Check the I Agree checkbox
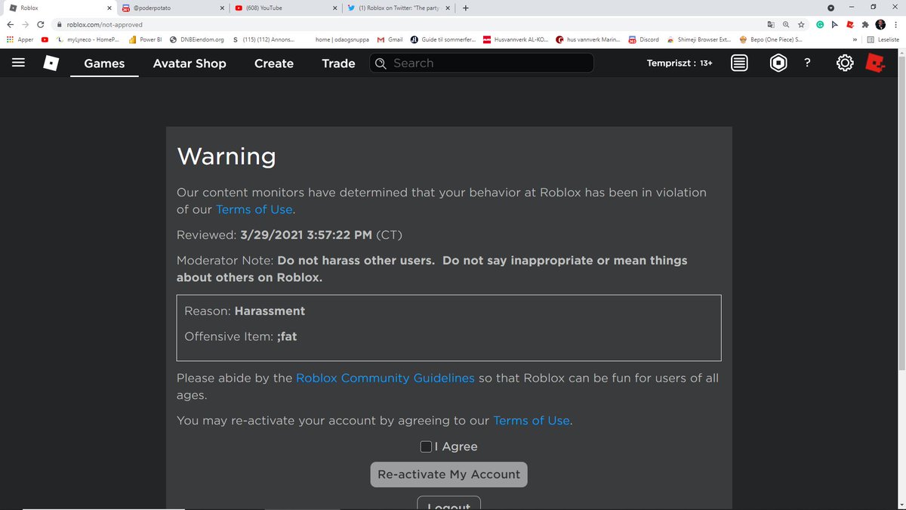 [x=427, y=447]
